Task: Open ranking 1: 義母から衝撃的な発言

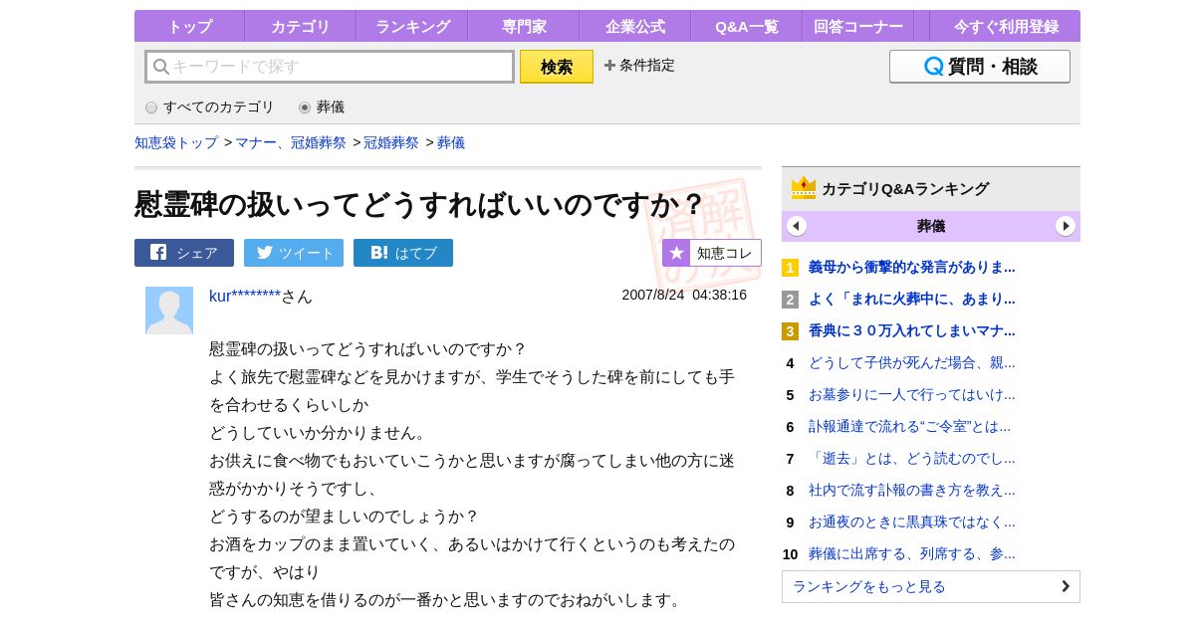Action: [x=912, y=268]
